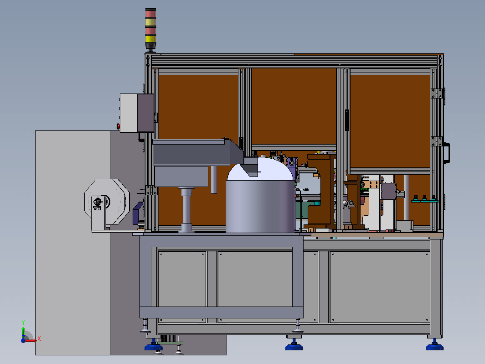
Task: Select the small hinge on lower left post
Action: 151,190
